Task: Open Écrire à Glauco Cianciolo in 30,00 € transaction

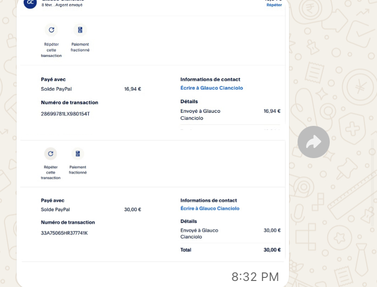Action: click(x=210, y=208)
